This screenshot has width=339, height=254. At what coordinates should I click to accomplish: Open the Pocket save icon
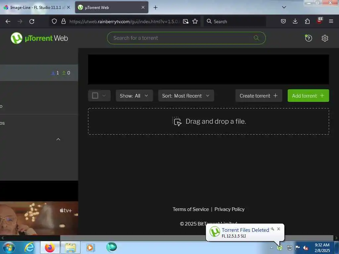[x=283, y=21]
